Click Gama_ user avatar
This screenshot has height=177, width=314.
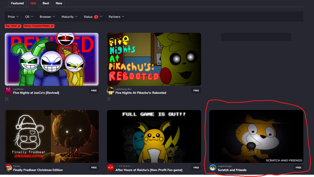(8, 168)
